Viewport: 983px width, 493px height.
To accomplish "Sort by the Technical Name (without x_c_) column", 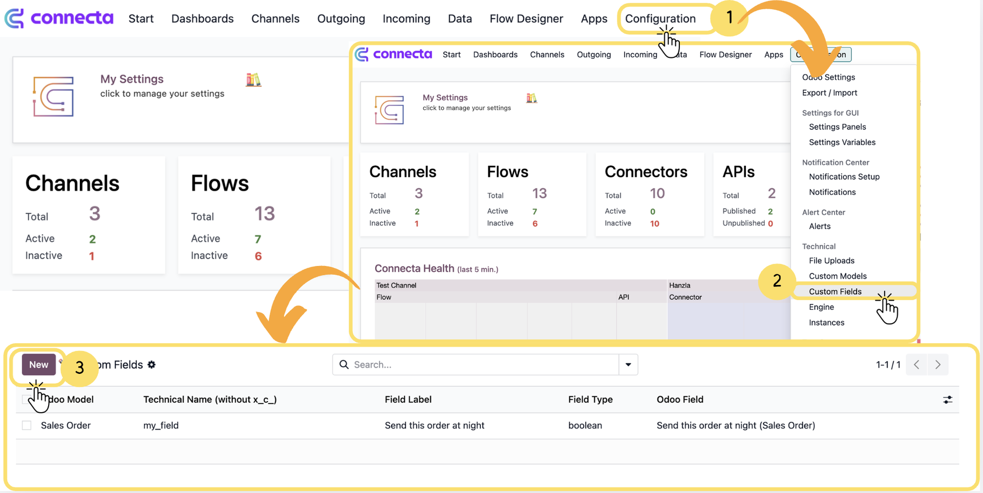I will pos(210,399).
